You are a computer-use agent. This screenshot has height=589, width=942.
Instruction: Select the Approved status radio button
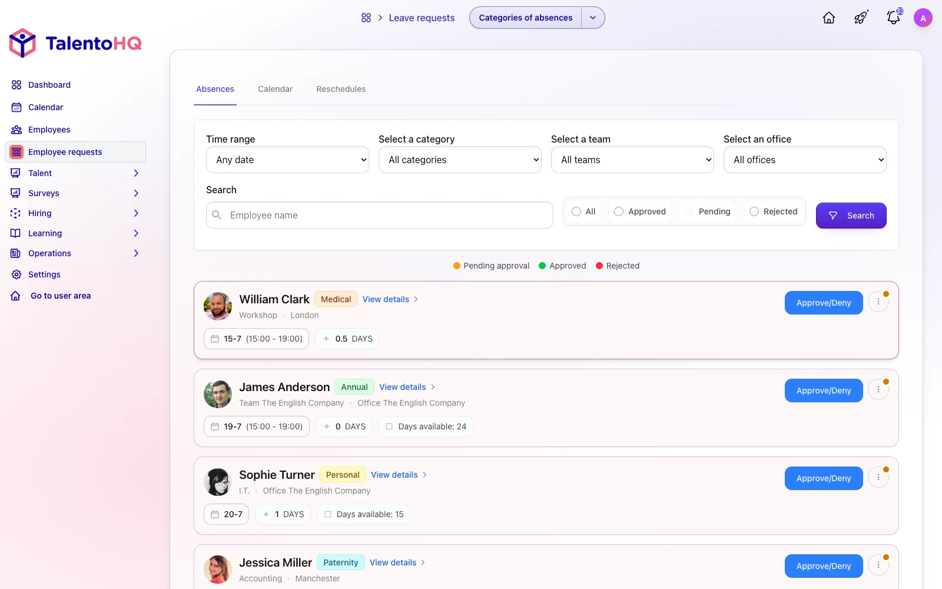(619, 211)
